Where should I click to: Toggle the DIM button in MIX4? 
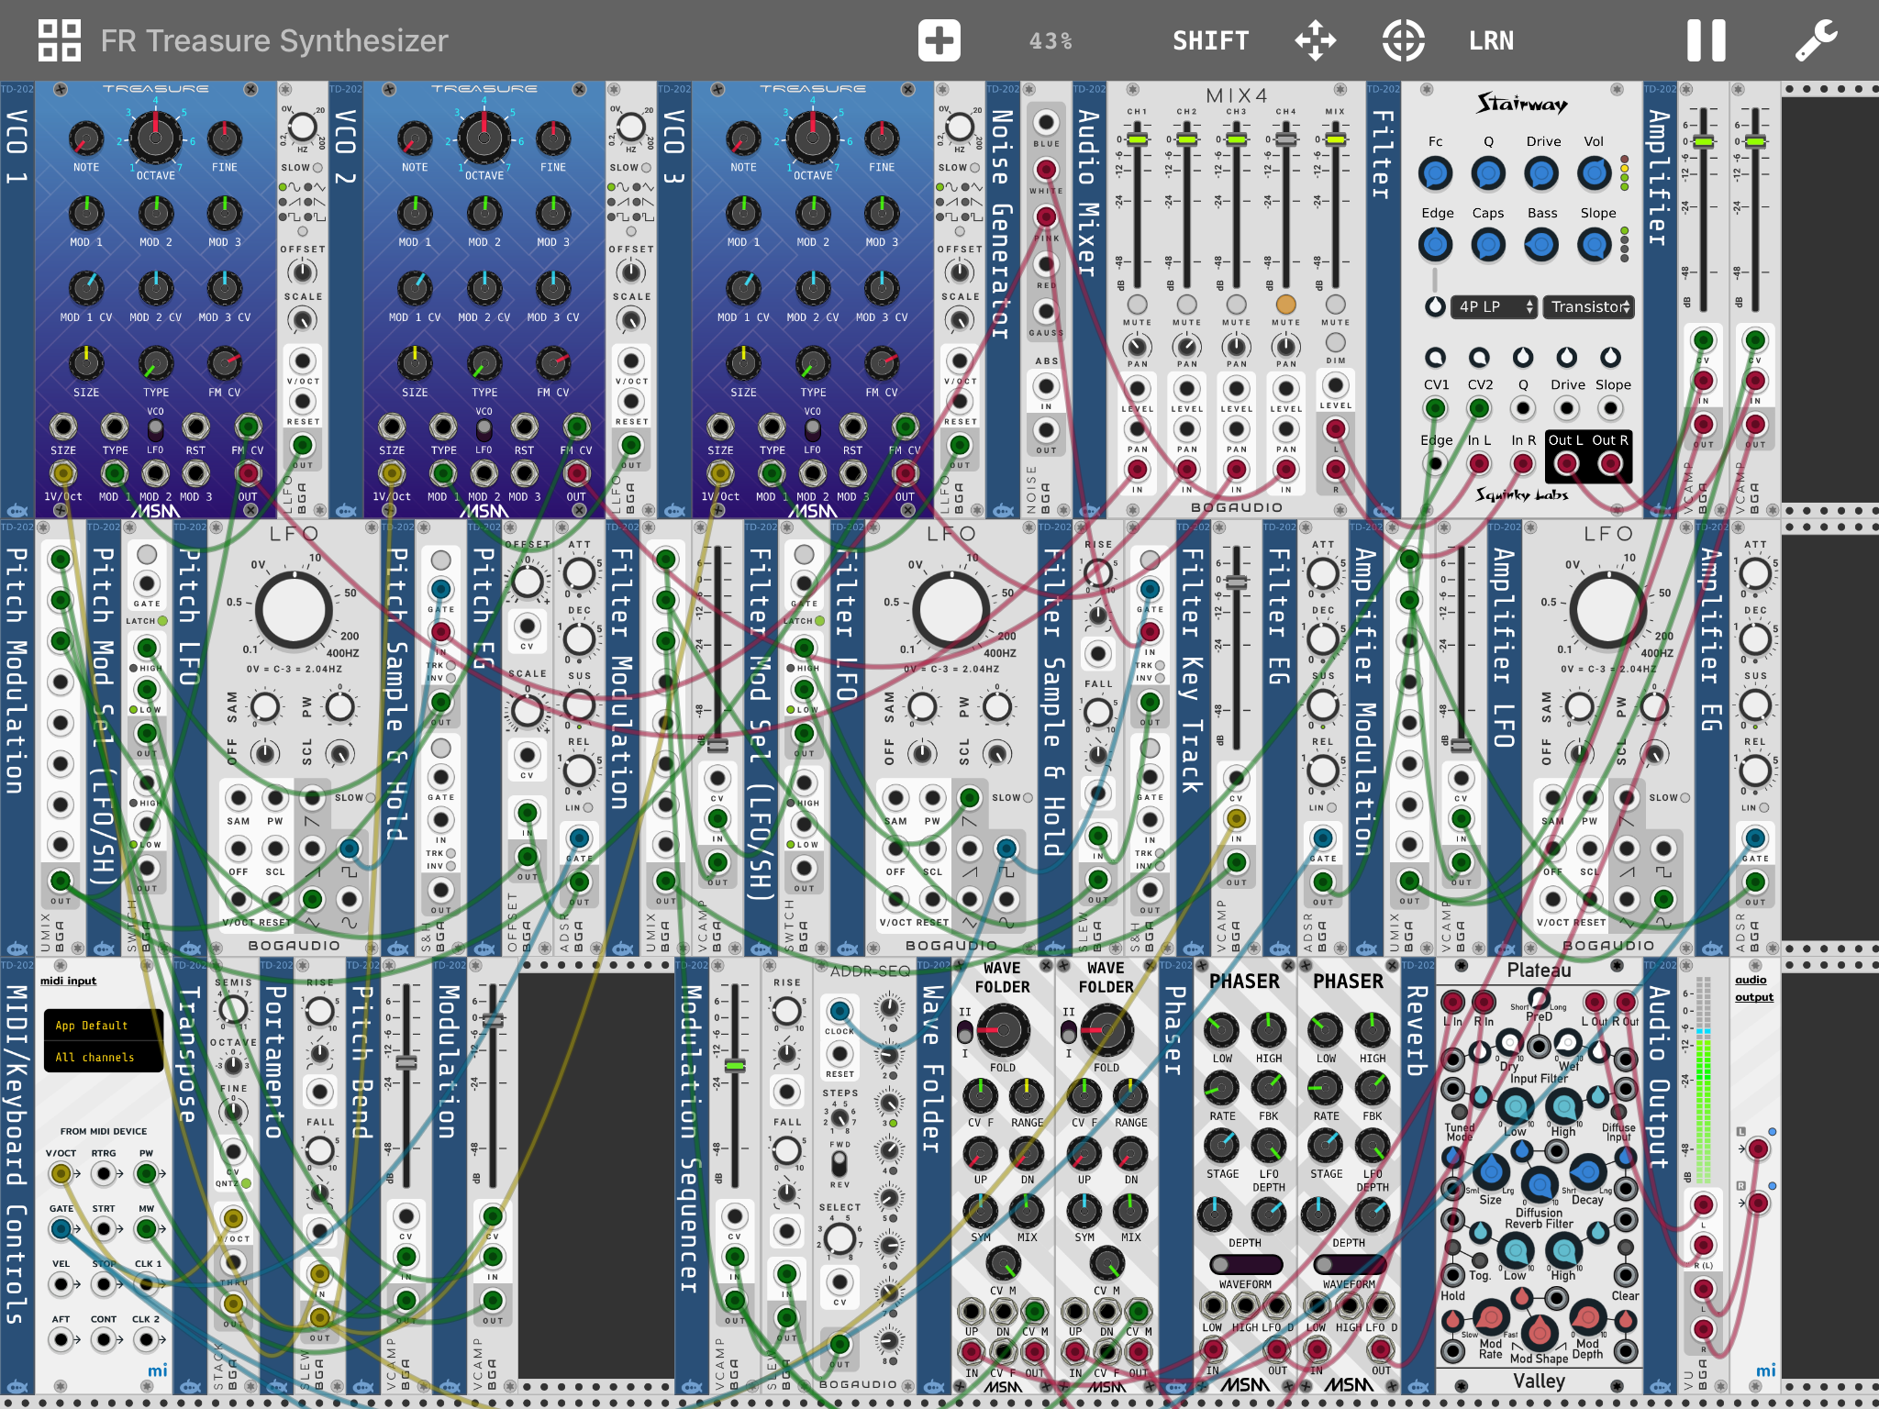(1335, 342)
